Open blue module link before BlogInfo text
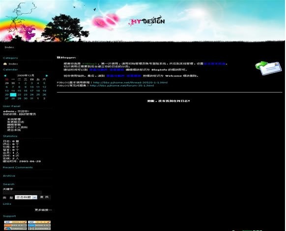This screenshot has height=231, width=286. point(107,69)
